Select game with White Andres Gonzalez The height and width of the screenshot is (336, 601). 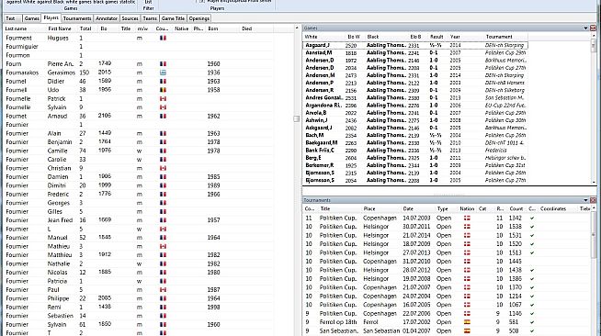(415, 97)
